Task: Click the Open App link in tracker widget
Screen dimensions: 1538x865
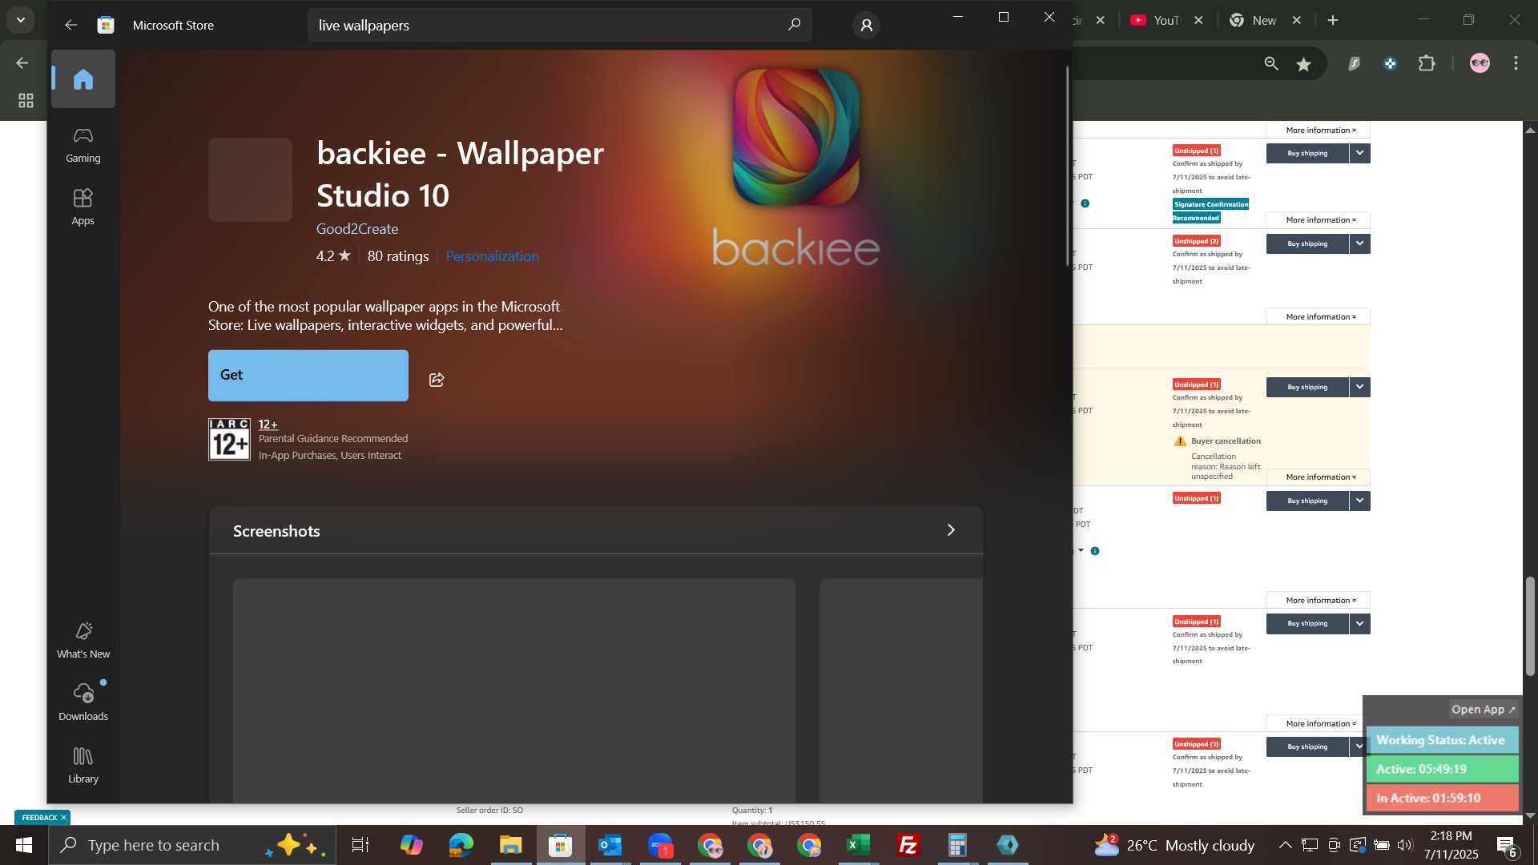Action: (1484, 710)
